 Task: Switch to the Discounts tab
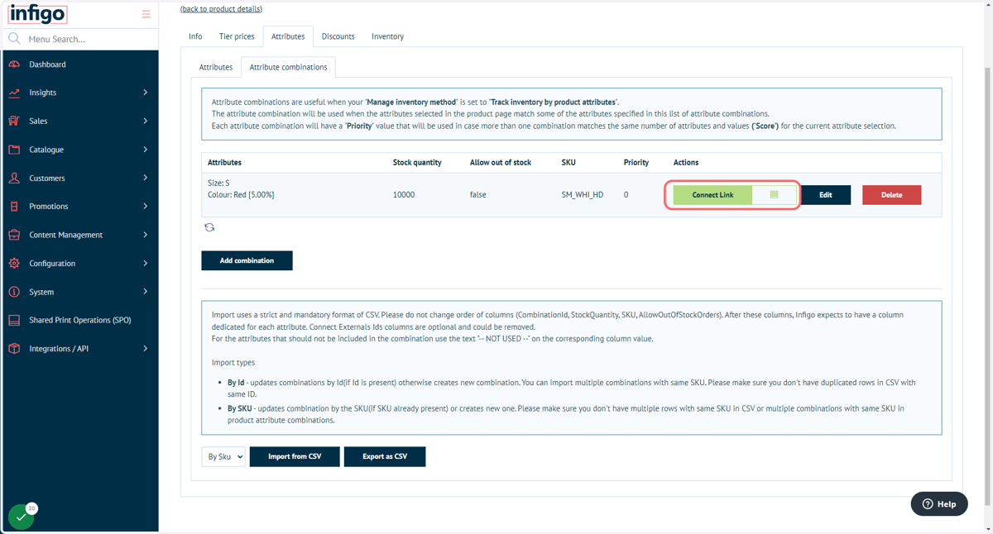click(x=338, y=36)
